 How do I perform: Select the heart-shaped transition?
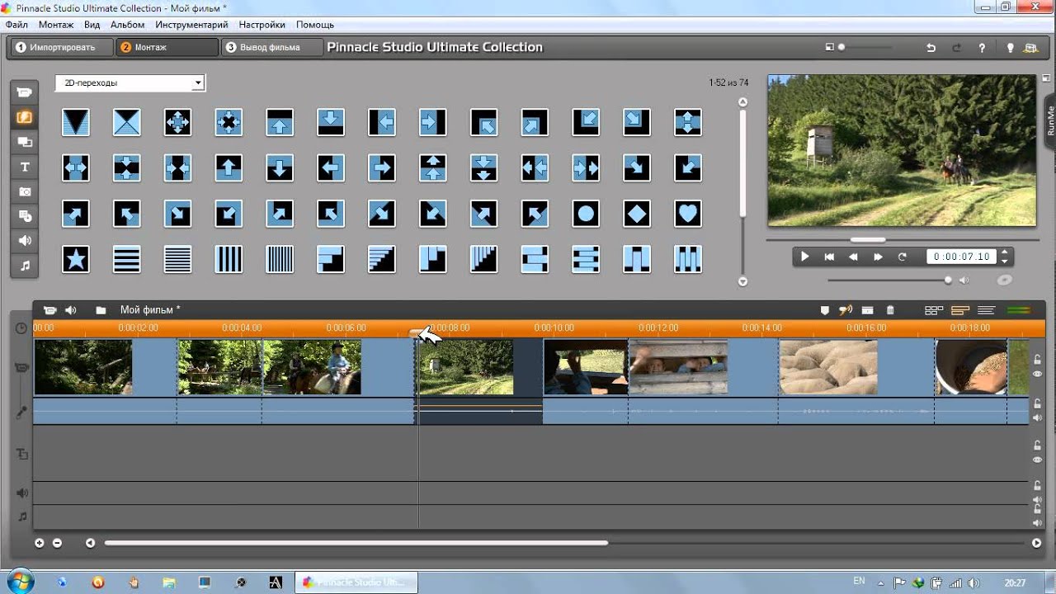click(687, 214)
